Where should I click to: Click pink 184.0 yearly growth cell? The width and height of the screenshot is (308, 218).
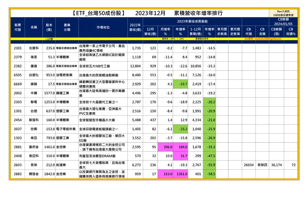[x=180, y=147]
